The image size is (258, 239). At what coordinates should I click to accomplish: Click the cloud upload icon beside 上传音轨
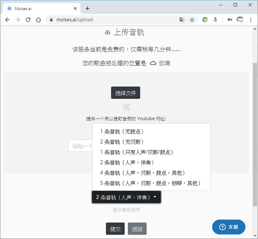click(x=107, y=32)
